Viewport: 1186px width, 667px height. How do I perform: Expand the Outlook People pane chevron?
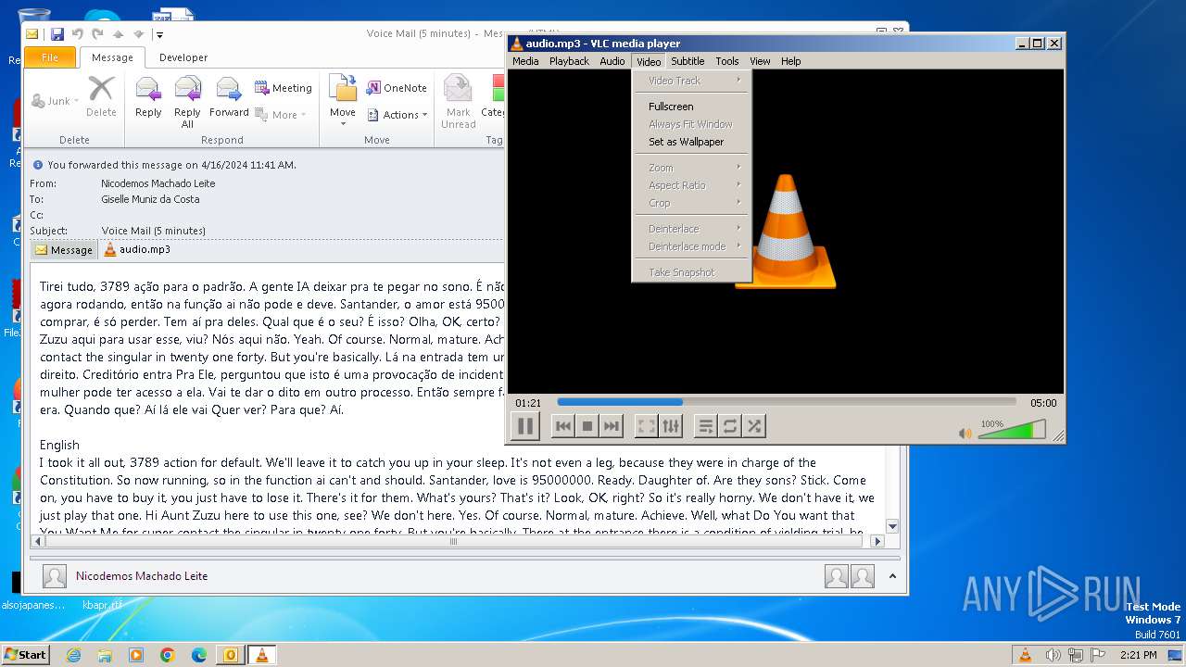pyautogui.click(x=892, y=576)
